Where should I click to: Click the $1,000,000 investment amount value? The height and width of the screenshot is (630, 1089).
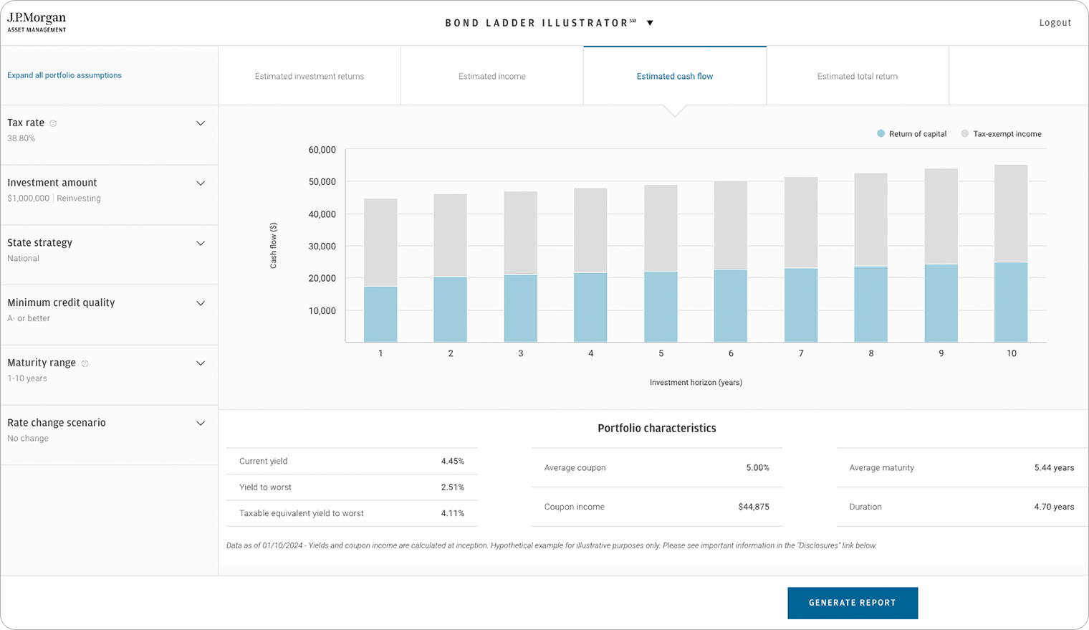coord(29,199)
